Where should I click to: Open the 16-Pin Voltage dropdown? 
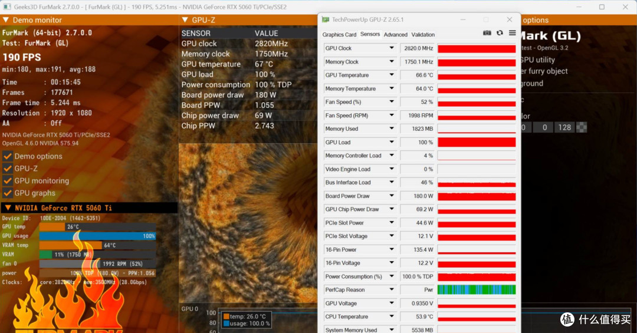point(392,263)
